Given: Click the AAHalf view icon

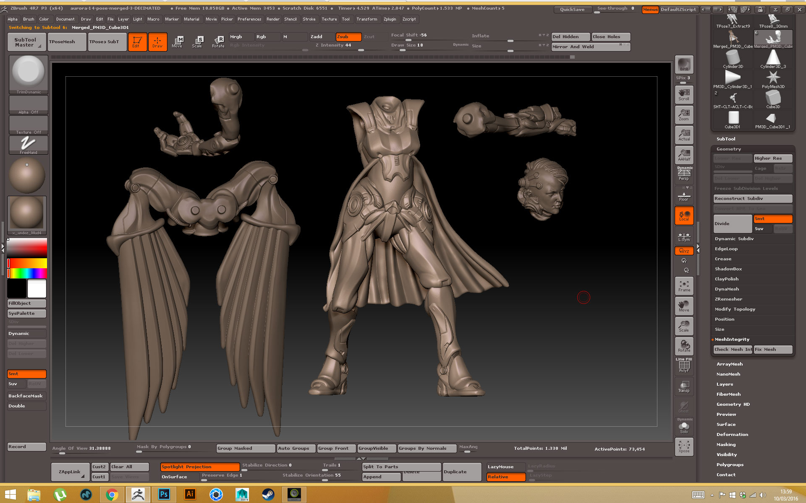Looking at the screenshot, I should pyautogui.click(x=684, y=155).
